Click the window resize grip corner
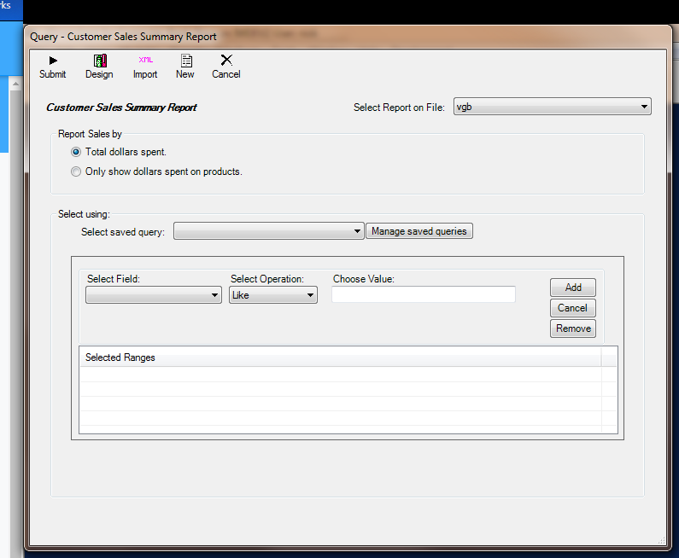This screenshot has width=679, height=558. coord(661,540)
